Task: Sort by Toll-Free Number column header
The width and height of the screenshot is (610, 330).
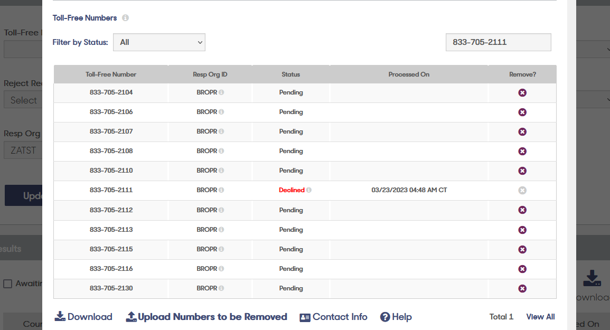Action: pyautogui.click(x=111, y=74)
